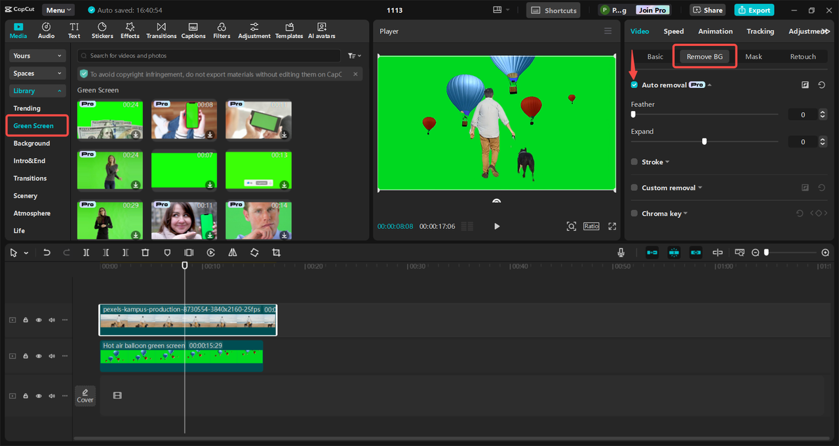Open the Templates panel

coord(289,30)
